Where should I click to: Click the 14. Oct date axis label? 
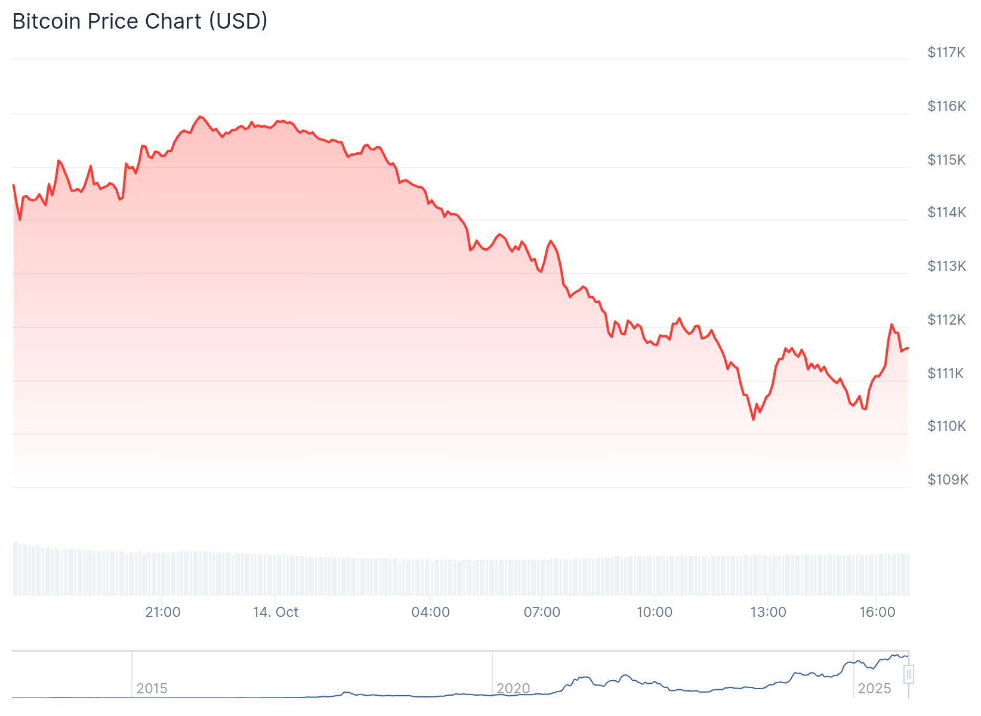tap(276, 612)
